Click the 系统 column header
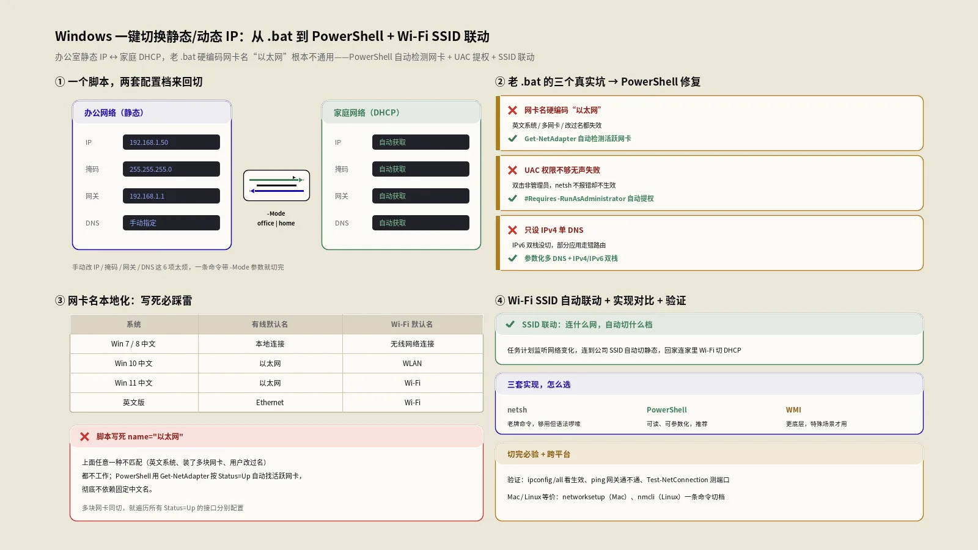 (x=134, y=324)
